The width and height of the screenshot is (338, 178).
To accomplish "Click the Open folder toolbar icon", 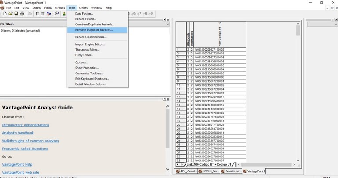I will pos(11,14).
